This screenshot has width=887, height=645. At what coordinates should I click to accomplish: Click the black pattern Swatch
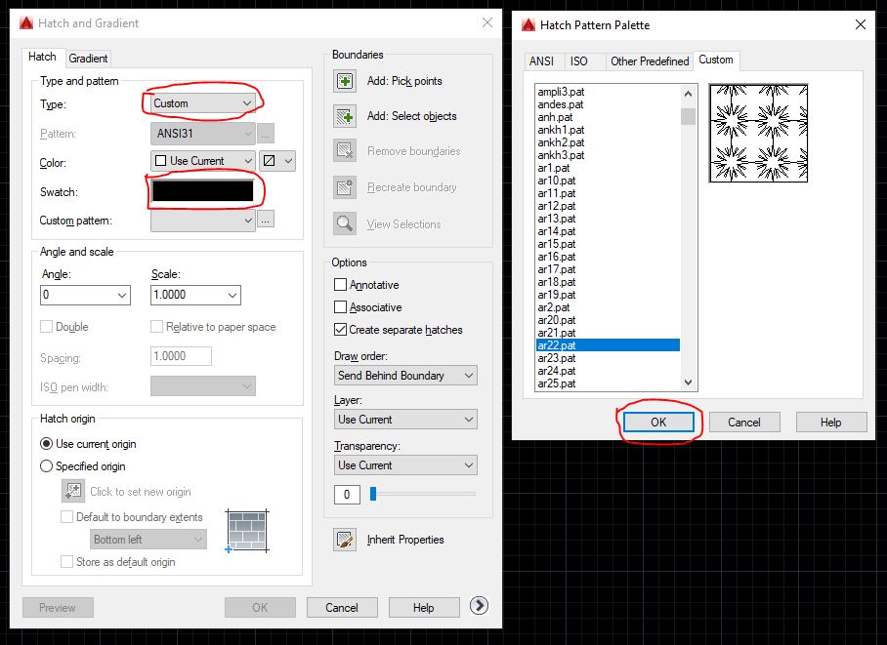(203, 189)
